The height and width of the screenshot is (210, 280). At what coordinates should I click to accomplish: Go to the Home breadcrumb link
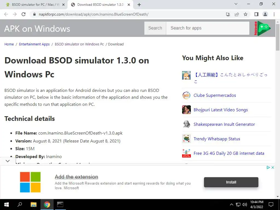click(x=9, y=44)
